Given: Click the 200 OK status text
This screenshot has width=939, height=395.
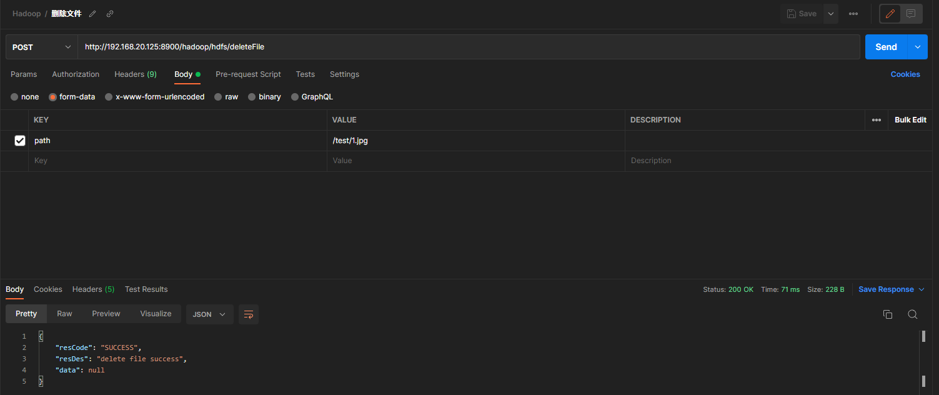Looking at the screenshot, I should (741, 289).
